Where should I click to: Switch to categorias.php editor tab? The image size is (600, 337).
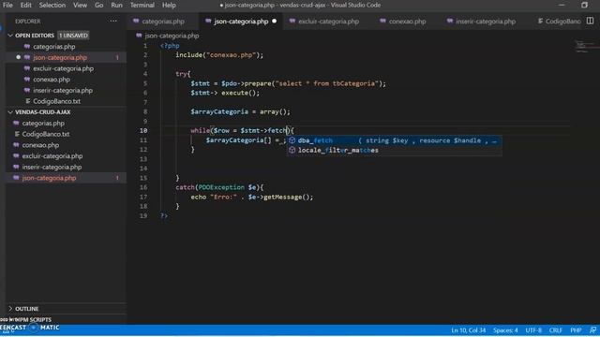click(x=163, y=22)
